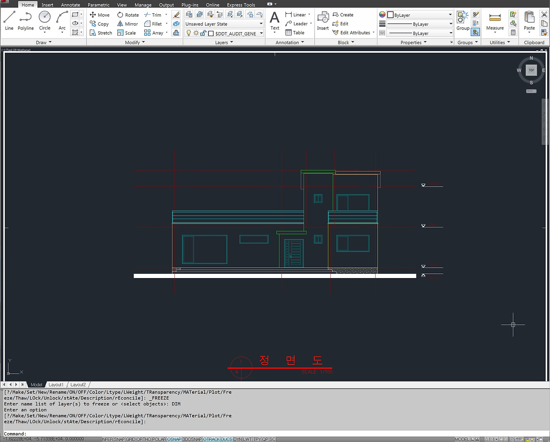Viewport: 550px width, 442px height.
Task: Click the Group objects tool
Action: pos(463,21)
